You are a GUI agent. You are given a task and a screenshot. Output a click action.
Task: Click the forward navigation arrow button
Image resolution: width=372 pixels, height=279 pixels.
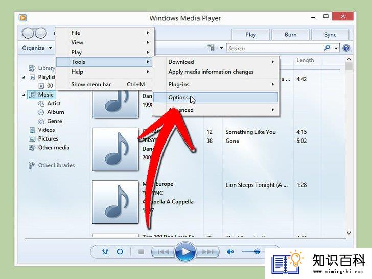pyautogui.click(x=41, y=33)
